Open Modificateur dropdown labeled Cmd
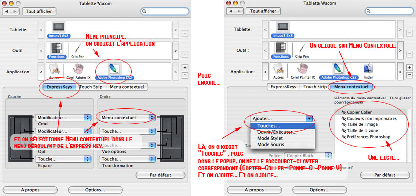416x196 pixels. (x=63, y=118)
